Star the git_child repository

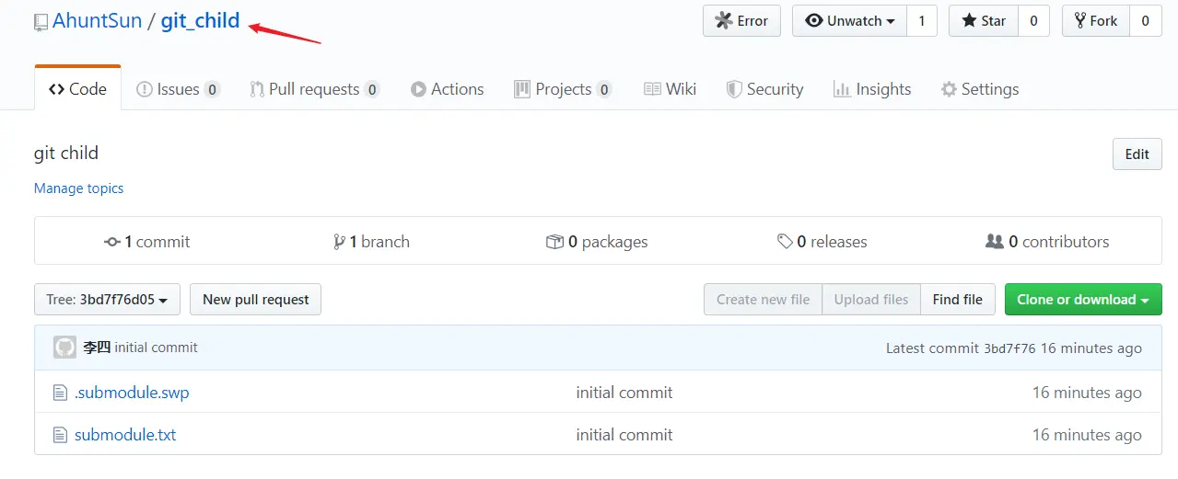coord(983,21)
